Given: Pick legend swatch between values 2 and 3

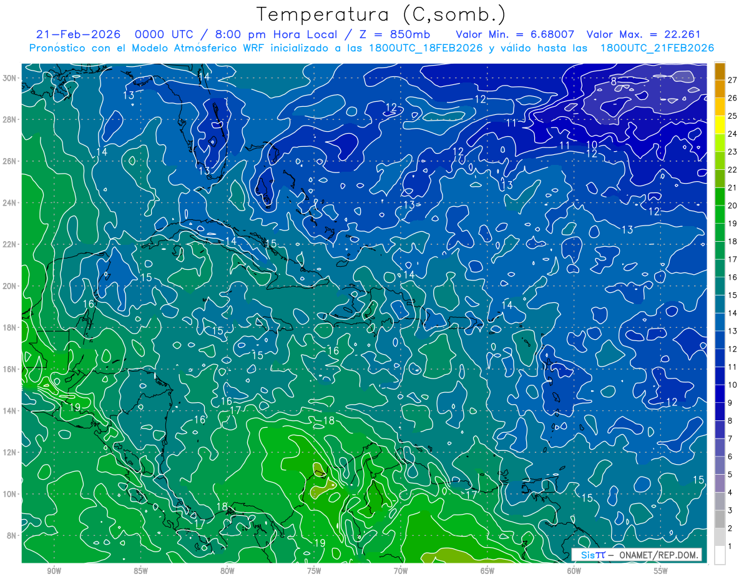Looking at the screenshot, I should click(720, 519).
